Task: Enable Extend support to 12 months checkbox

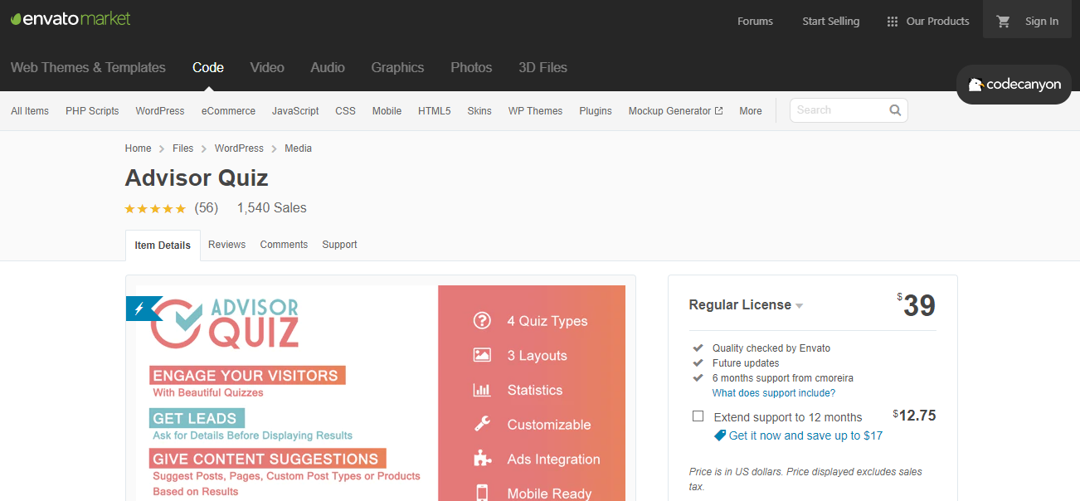Action: click(698, 416)
